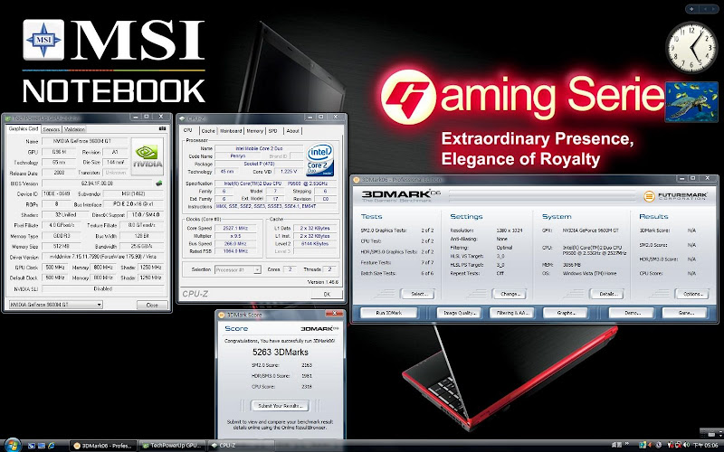Launch Internet Explorer from quick launch
The height and width of the screenshot is (452, 724).
point(52,446)
